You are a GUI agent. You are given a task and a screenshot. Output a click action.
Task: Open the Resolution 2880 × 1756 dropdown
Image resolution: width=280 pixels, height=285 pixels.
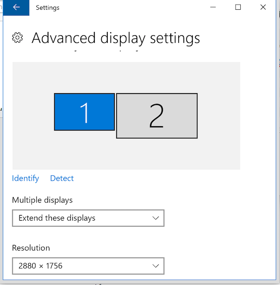[x=88, y=266]
